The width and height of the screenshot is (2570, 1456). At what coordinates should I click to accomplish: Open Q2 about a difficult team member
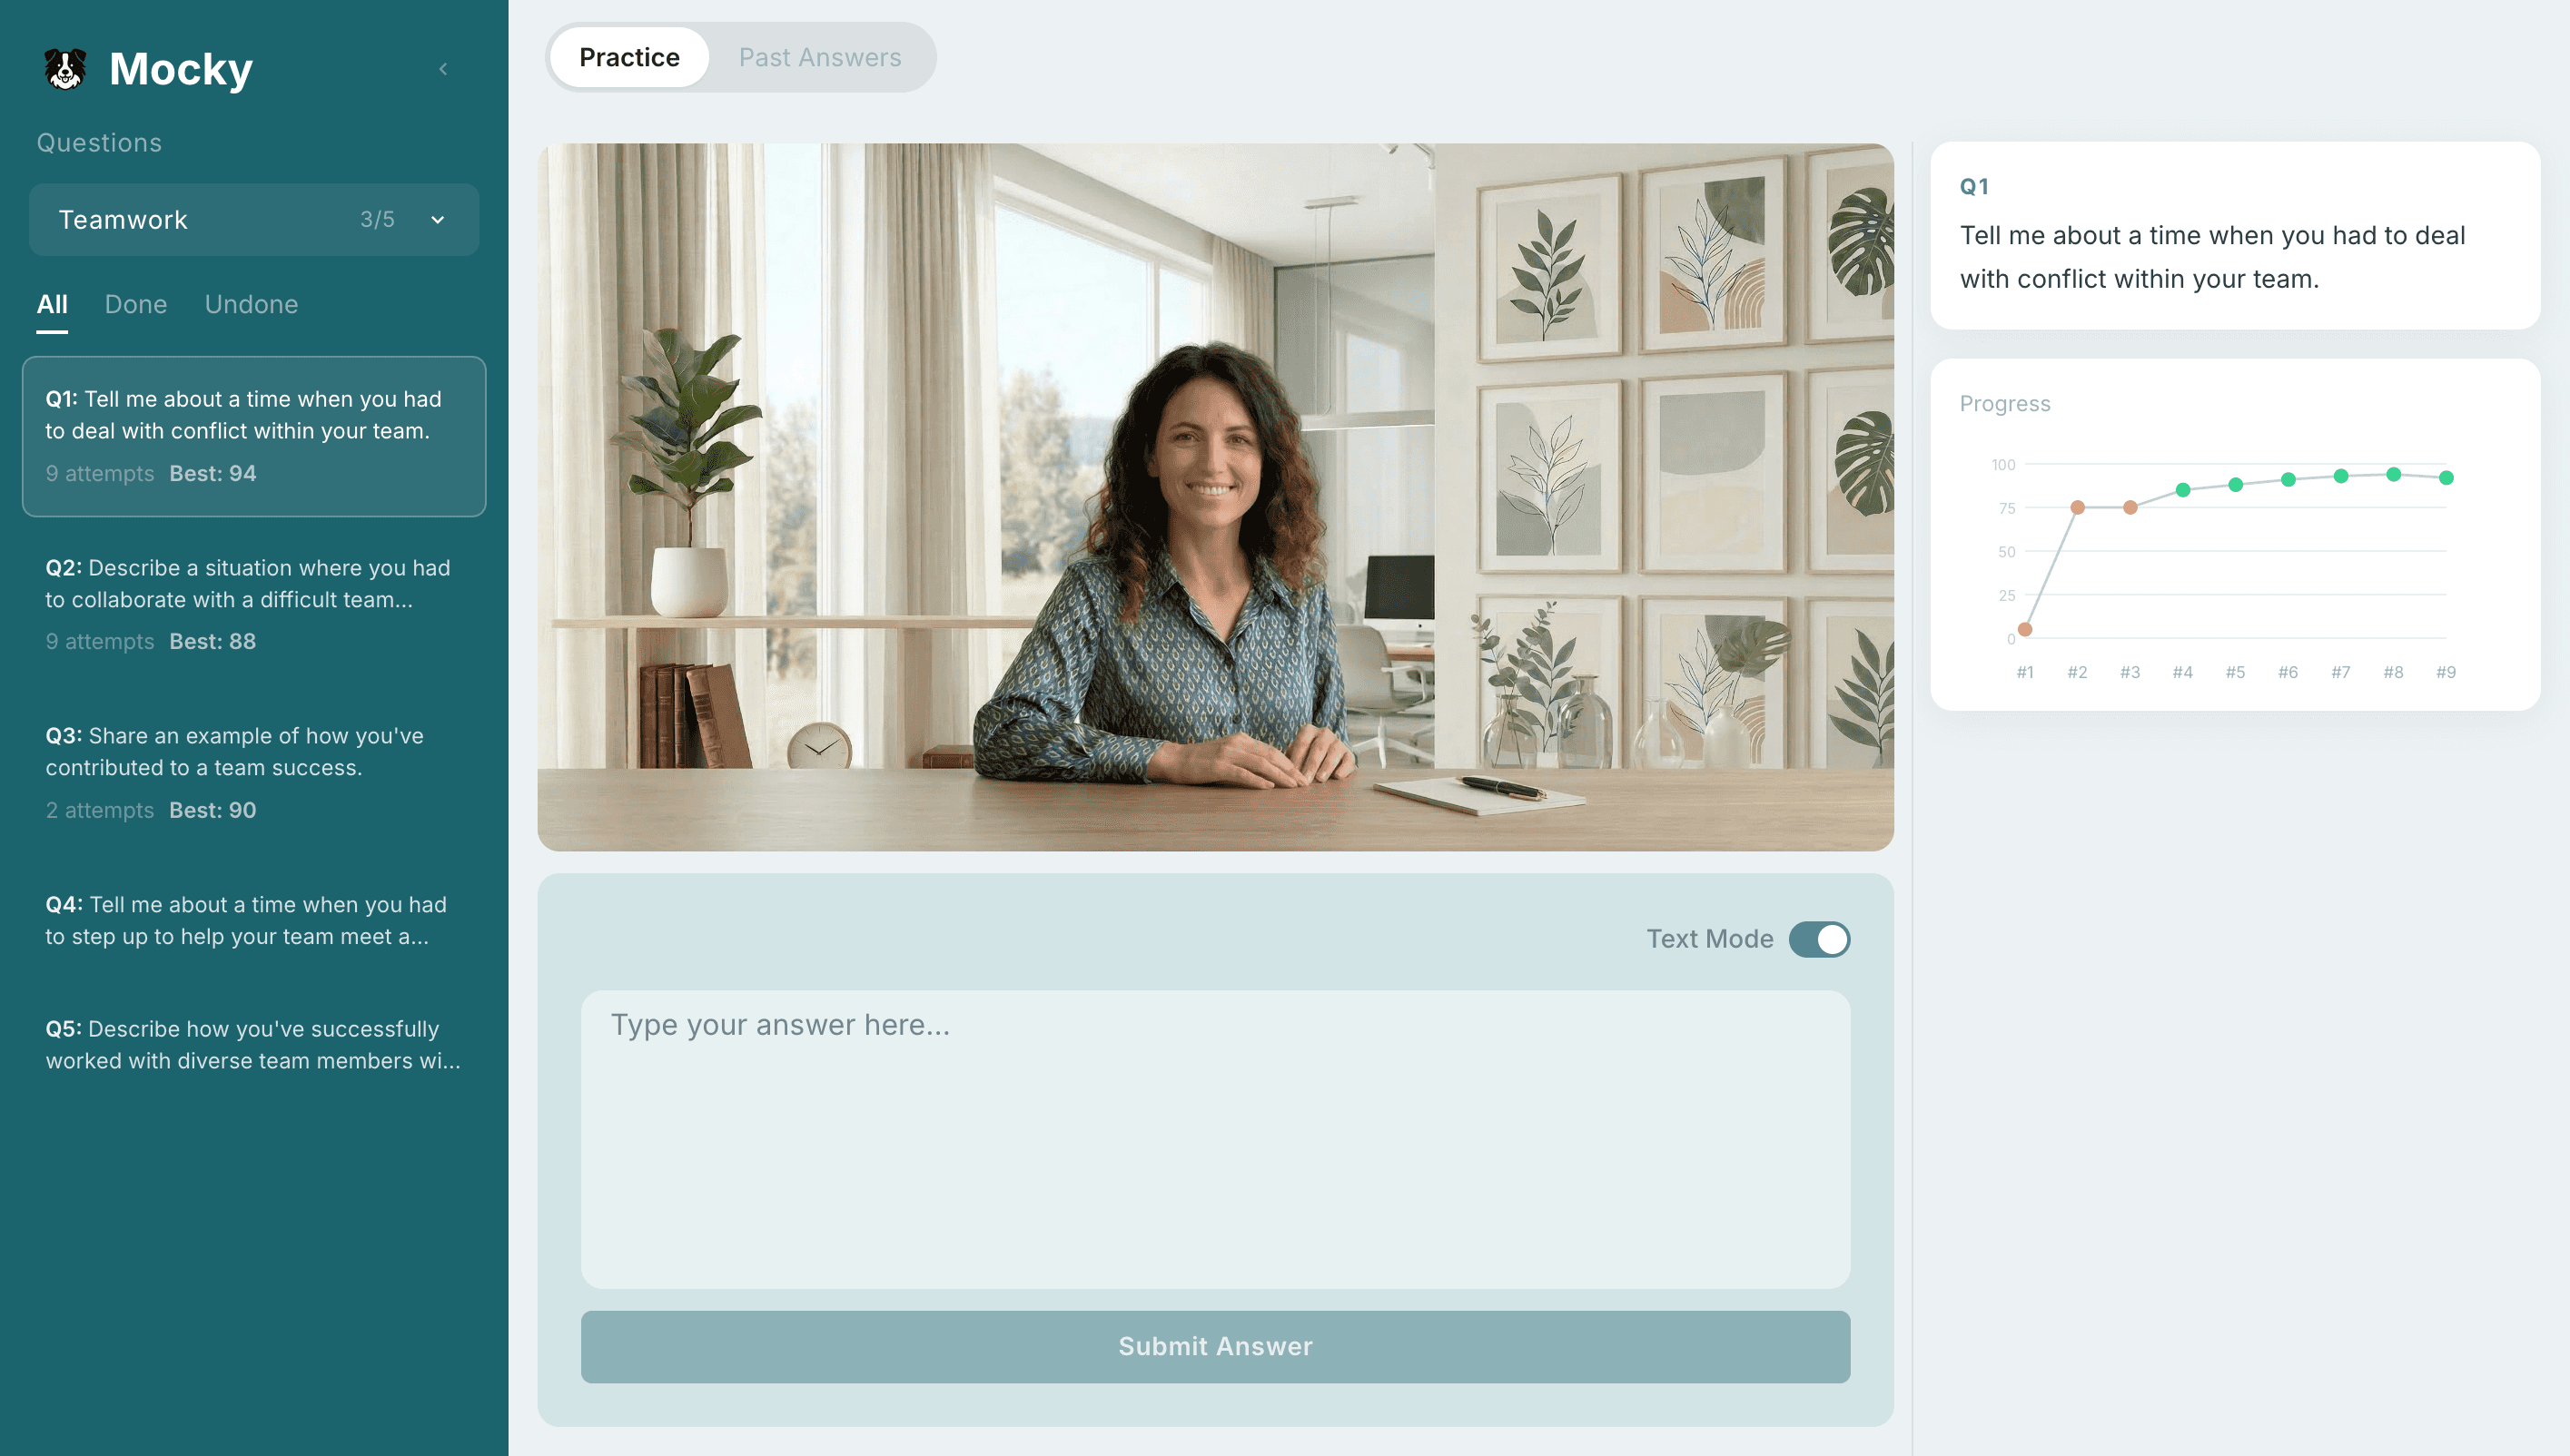tap(254, 604)
